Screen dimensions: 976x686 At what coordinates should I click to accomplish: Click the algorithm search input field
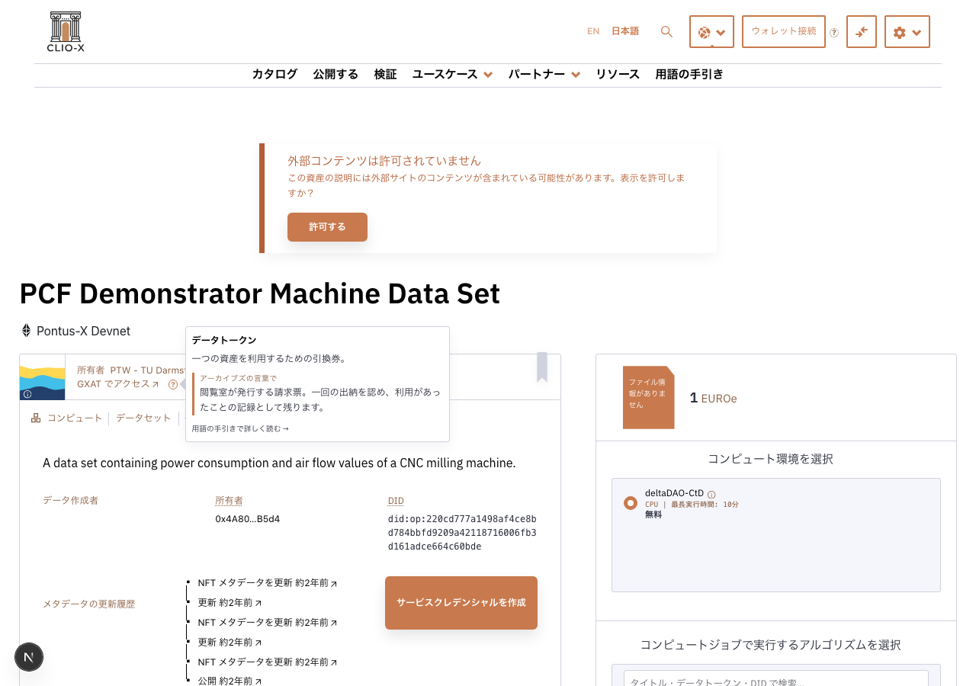(x=776, y=678)
